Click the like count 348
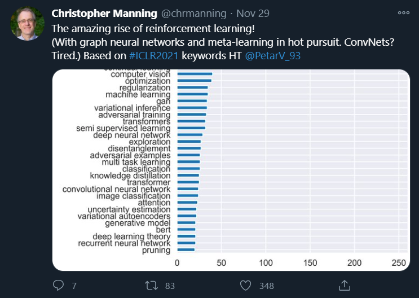Viewport: 419px width, 298px height. [x=267, y=286]
